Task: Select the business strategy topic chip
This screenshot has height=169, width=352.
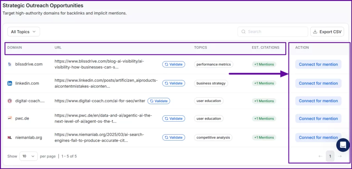Action: 211,83
